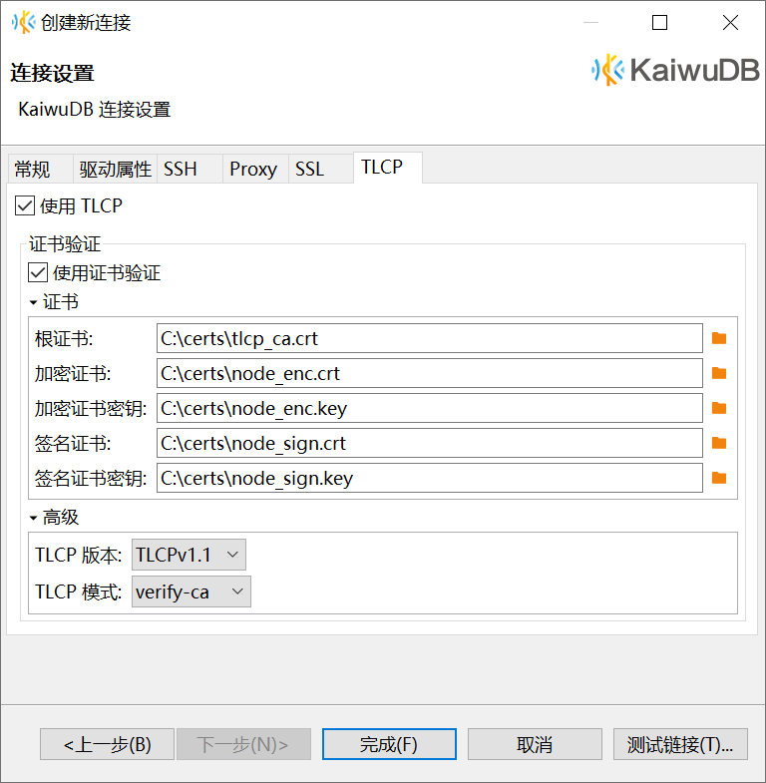The image size is (766, 783).
Task: Click the 完成(F) button
Action: 389,744
